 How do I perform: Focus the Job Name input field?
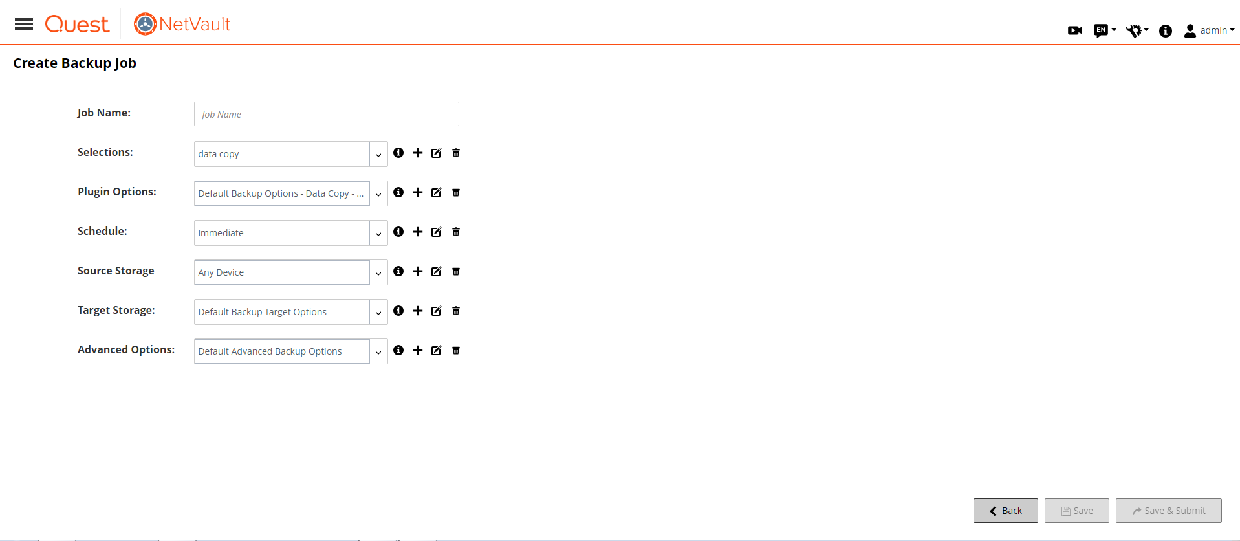pos(326,114)
